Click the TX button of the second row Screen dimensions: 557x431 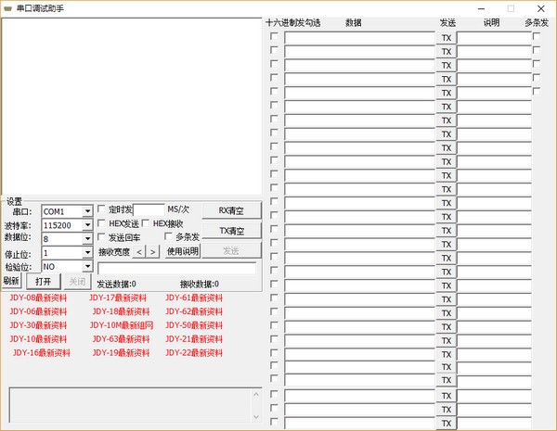[x=447, y=51]
